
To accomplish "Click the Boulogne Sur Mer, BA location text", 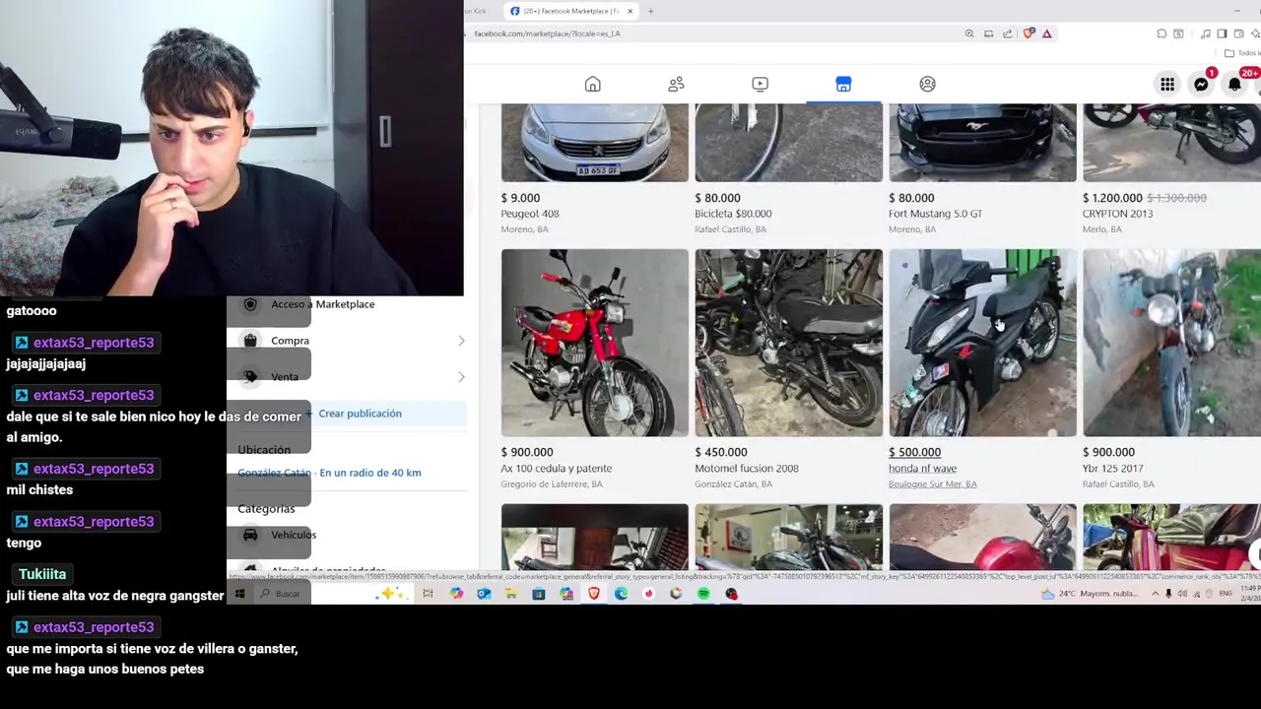I will 932,484.
